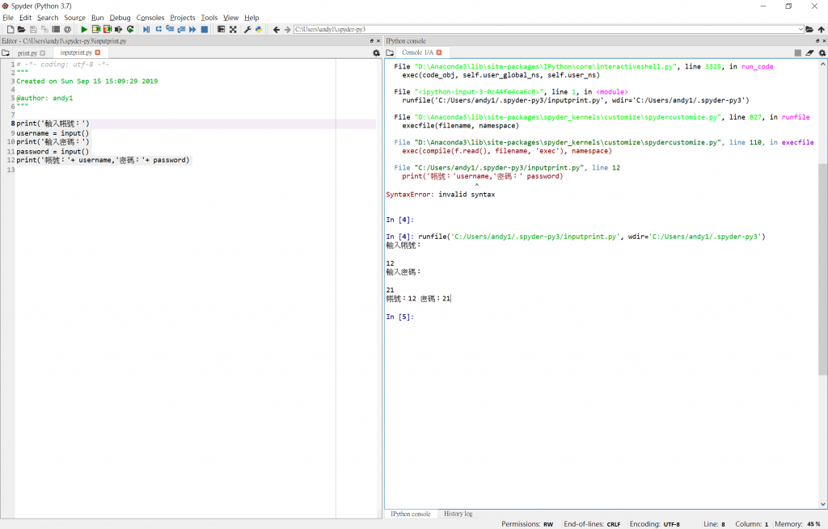Clear the console with the eraser icon
Viewport: 828px width, 529px height.
pos(809,52)
